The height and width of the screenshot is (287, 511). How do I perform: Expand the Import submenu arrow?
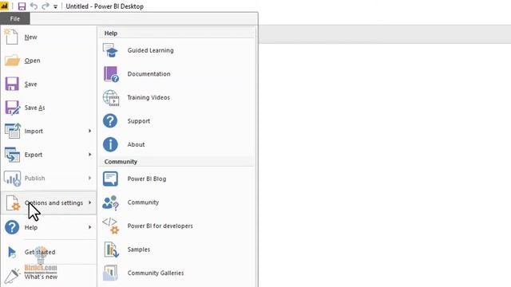click(89, 131)
